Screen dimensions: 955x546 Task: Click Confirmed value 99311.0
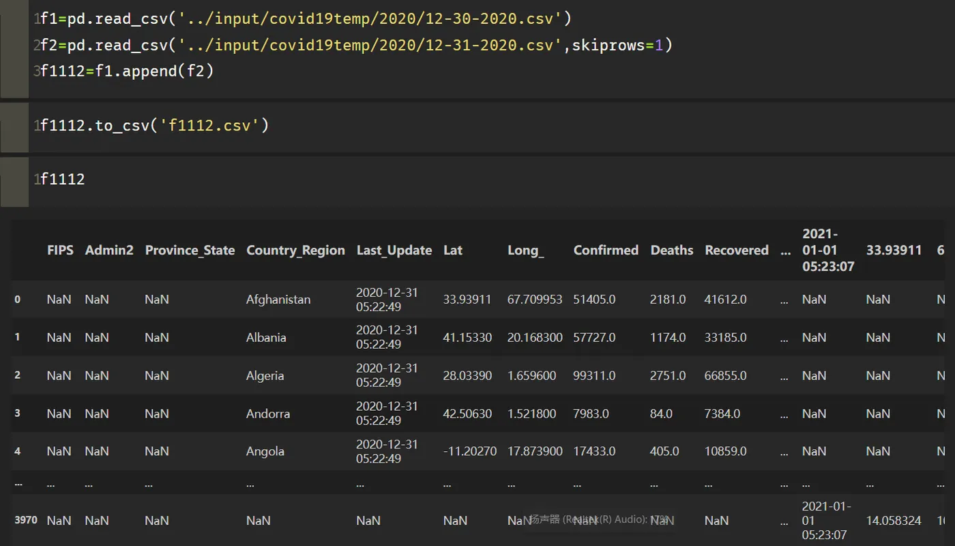pyautogui.click(x=594, y=376)
